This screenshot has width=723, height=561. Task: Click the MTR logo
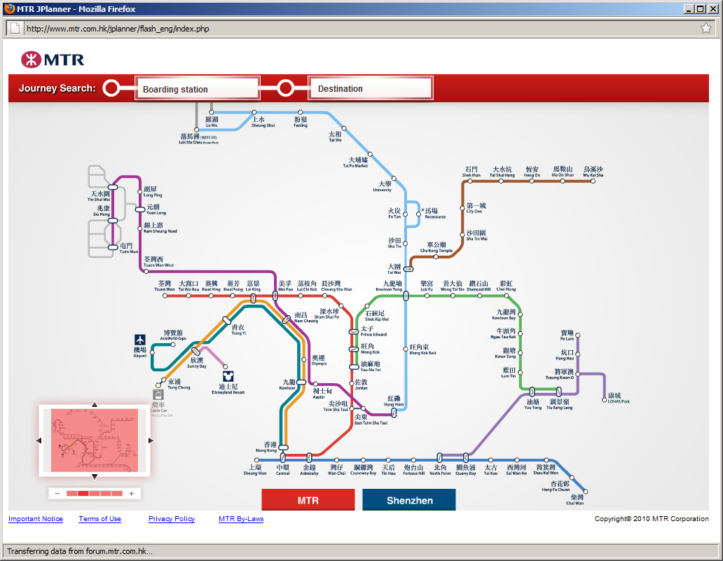click(x=53, y=60)
